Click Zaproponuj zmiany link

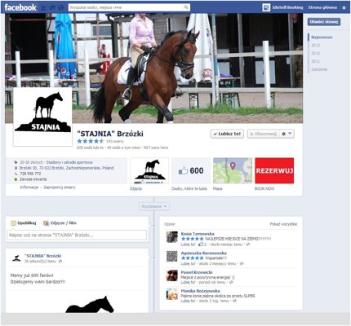tap(60, 187)
